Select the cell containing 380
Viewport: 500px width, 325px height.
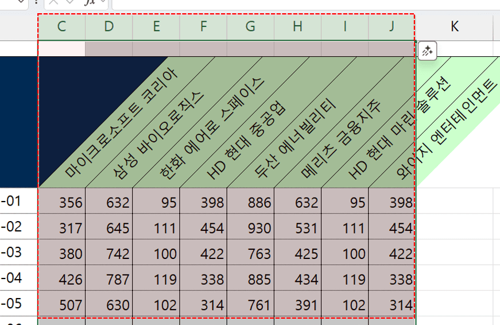pos(61,252)
